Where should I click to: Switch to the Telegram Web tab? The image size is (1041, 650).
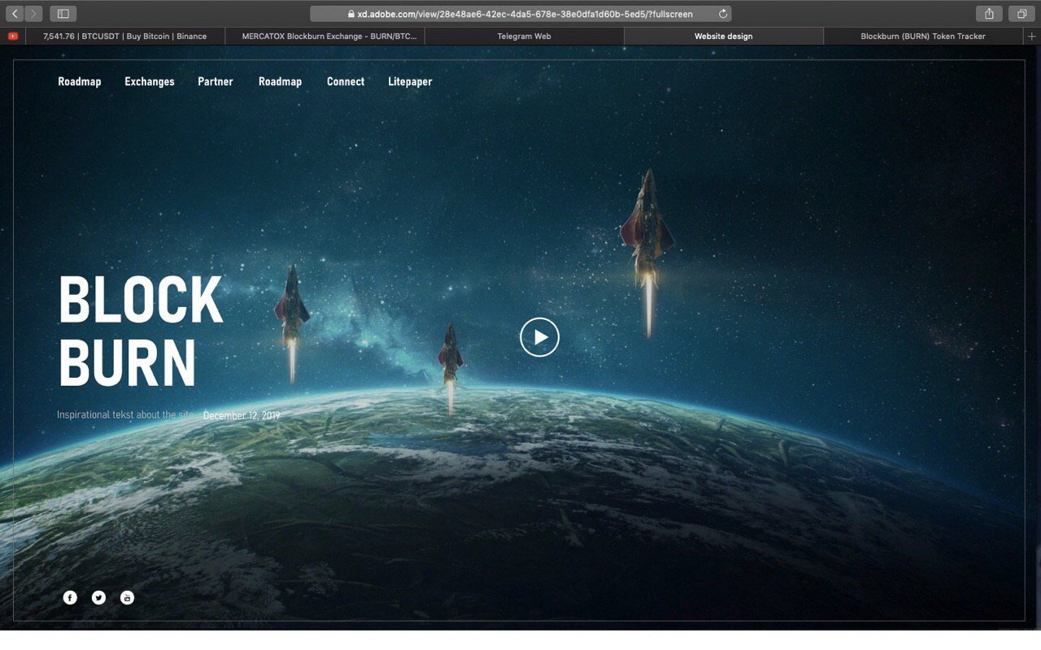pyautogui.click(x=525, y=37)
